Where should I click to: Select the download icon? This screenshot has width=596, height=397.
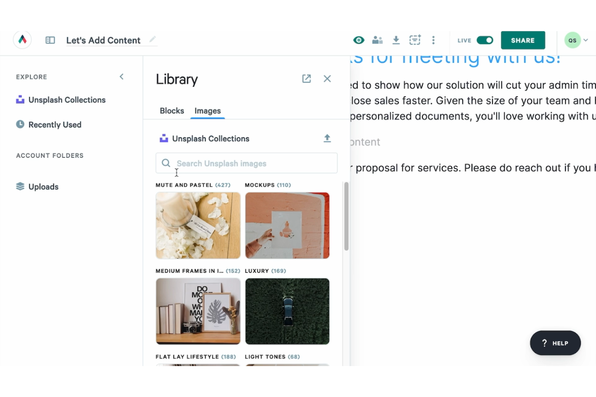tap(396, 40)
